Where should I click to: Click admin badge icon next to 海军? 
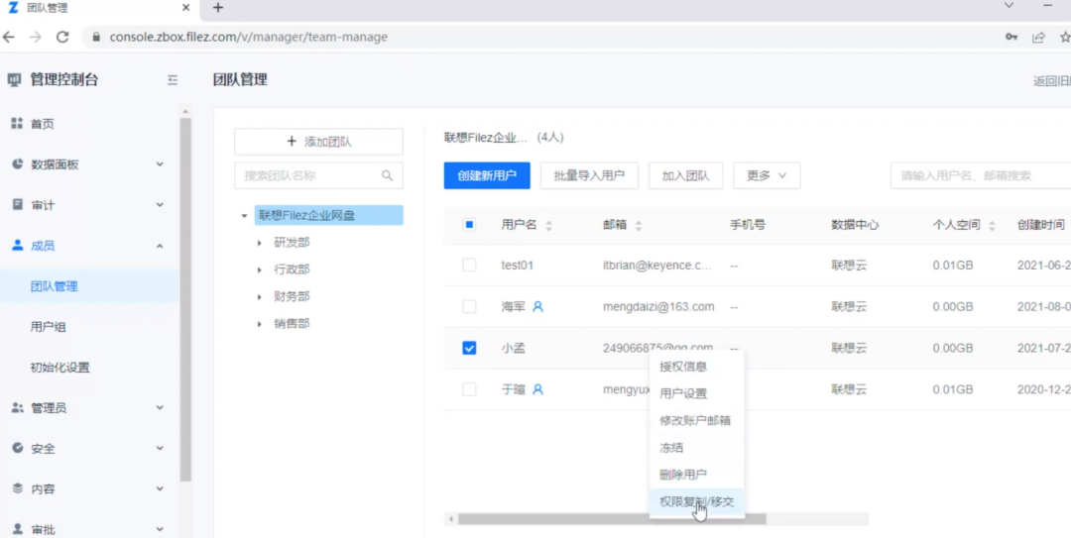(x=537, y=307)
